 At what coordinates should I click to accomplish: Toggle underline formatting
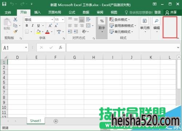point(39,25)
